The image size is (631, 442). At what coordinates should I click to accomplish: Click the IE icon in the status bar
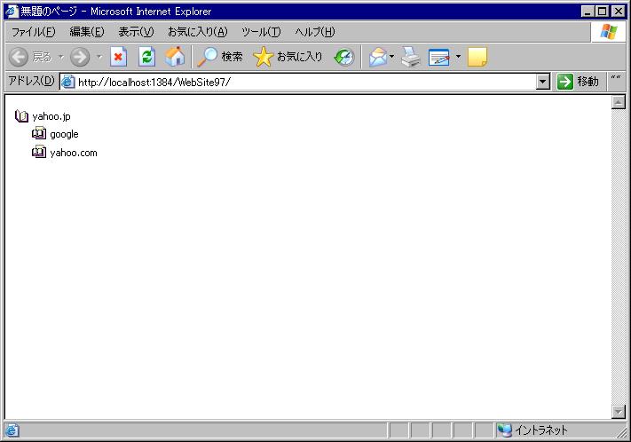coord(12,430)
